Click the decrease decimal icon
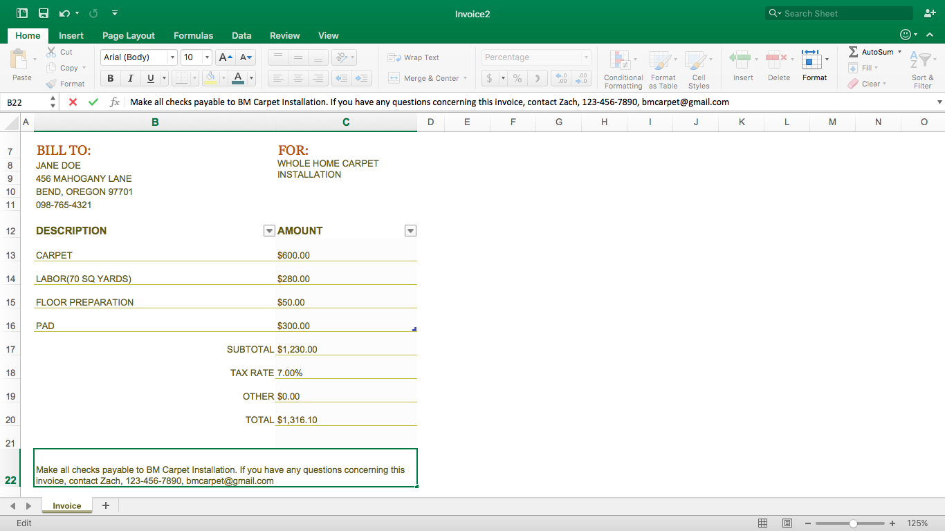Screen dimensions: 945x531 pos(582,78)
